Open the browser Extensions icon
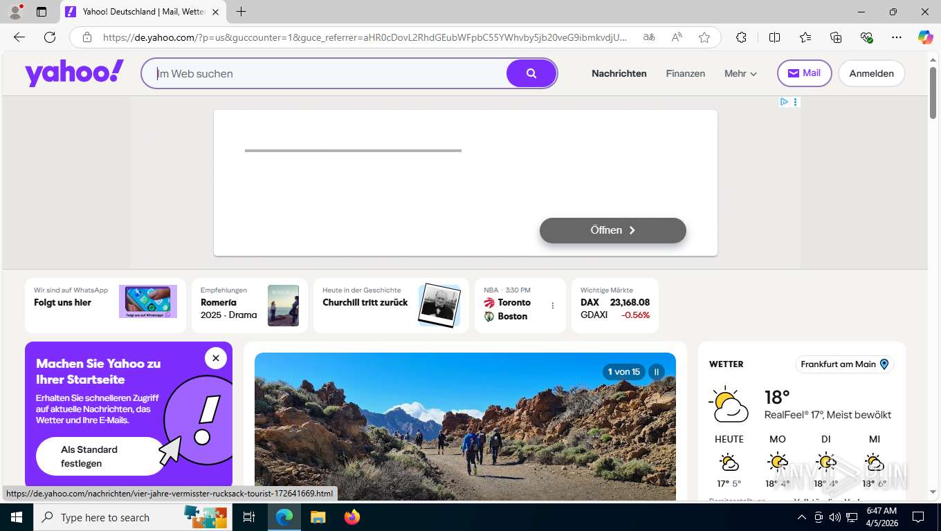The height and width of the screenshot is (531, 941). click(742, 37)
